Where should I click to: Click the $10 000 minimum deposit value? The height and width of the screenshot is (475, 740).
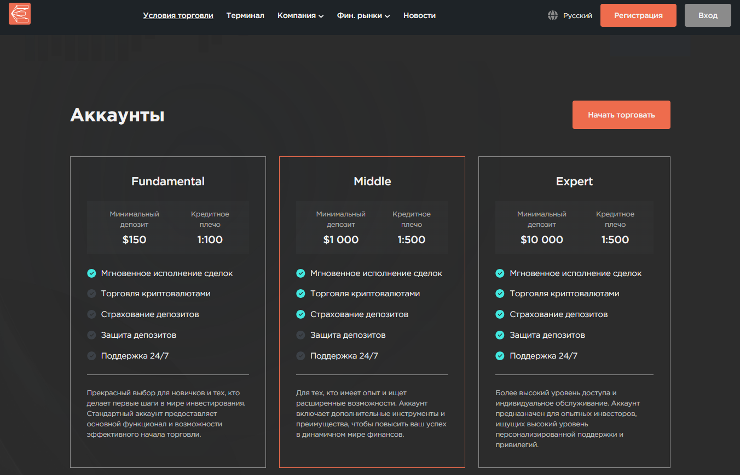542,239
